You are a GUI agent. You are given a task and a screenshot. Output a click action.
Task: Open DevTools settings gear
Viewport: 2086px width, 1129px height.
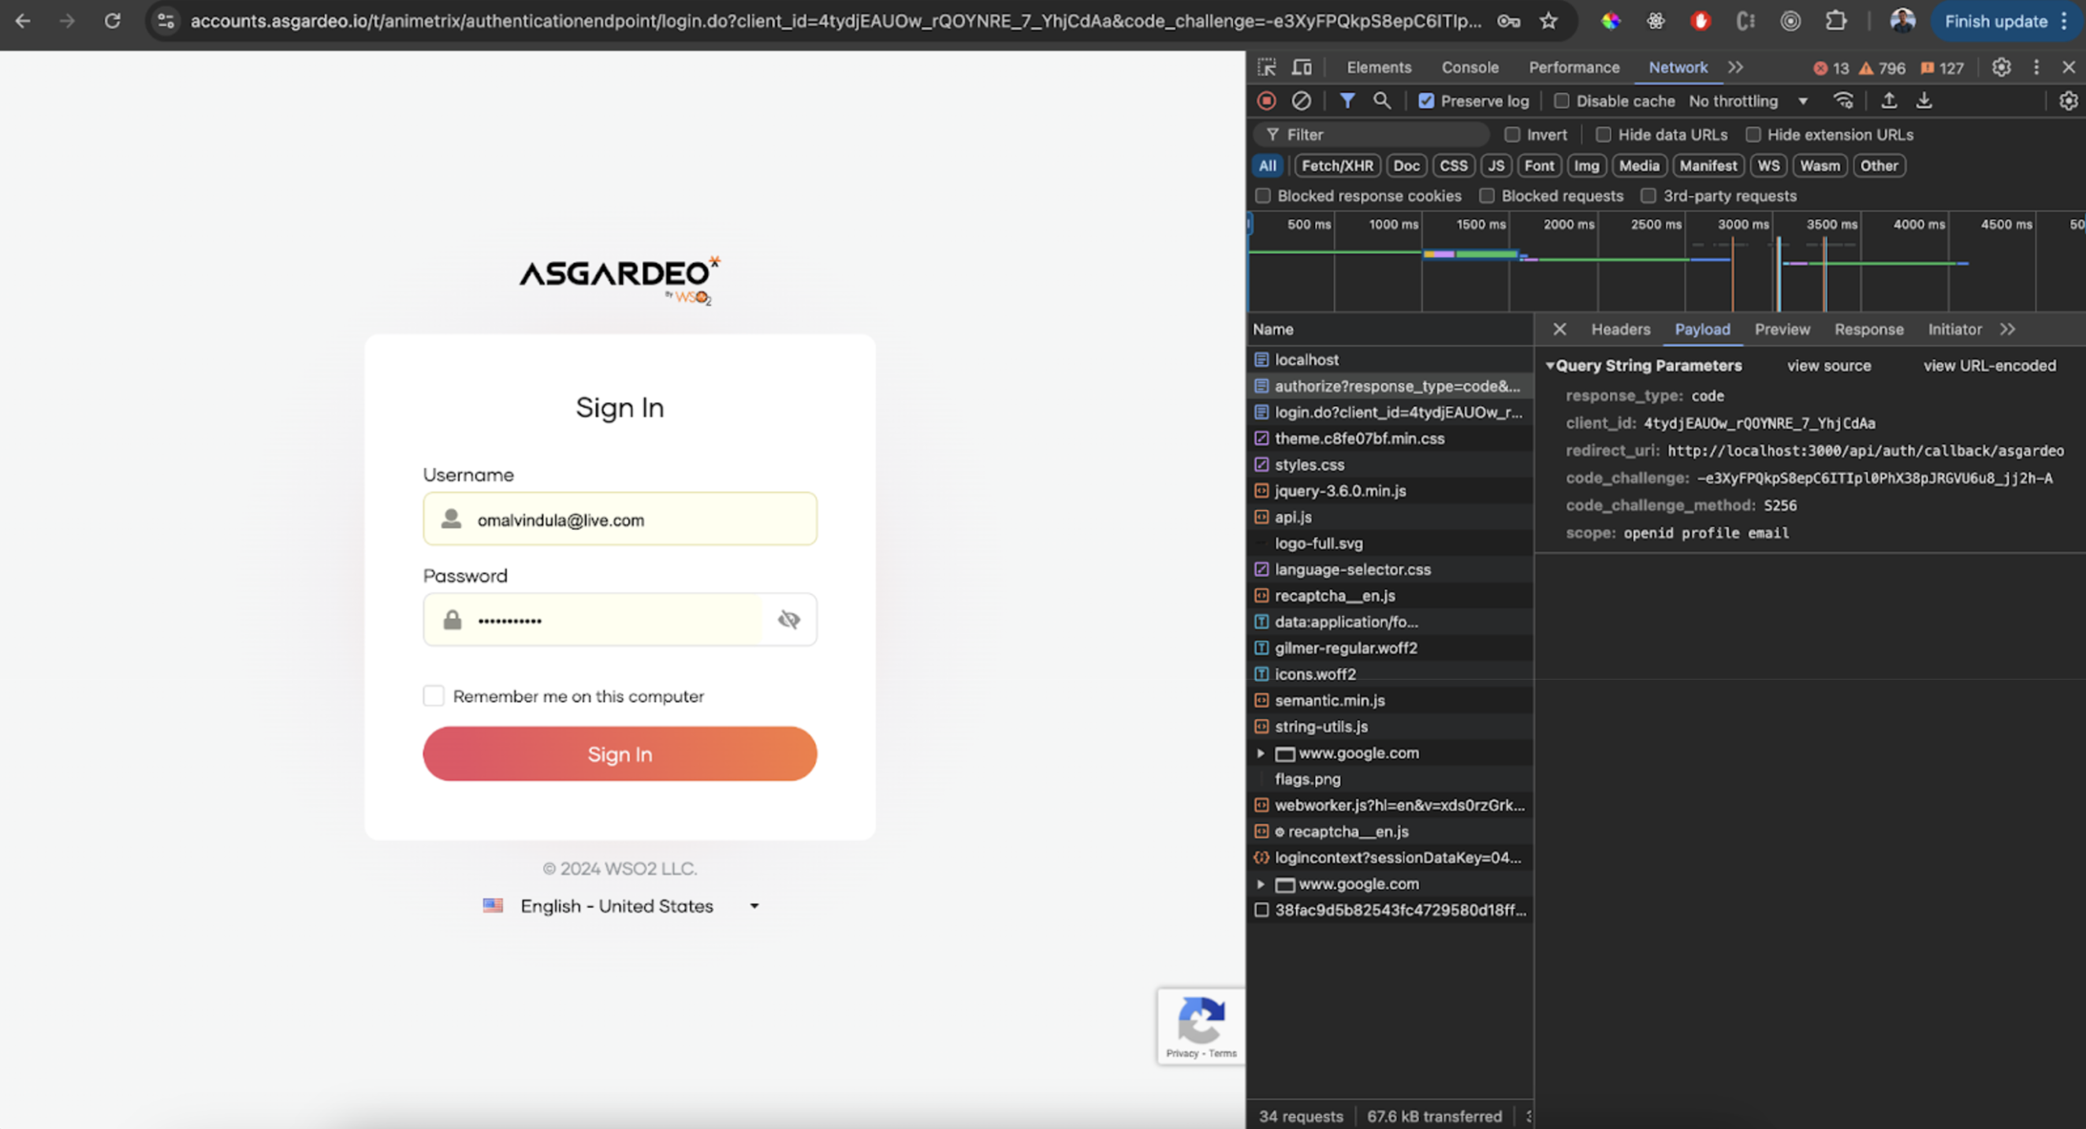pyautogui.click(x=2001, y=67)
